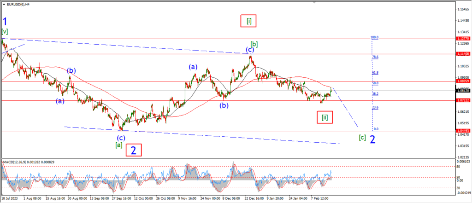
Task: Click the 1.12770 red price tag
Action: (463, 39)
